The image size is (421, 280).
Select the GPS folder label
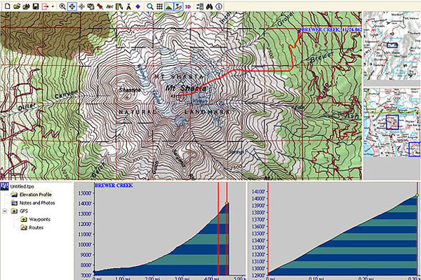tap(24, 211)
